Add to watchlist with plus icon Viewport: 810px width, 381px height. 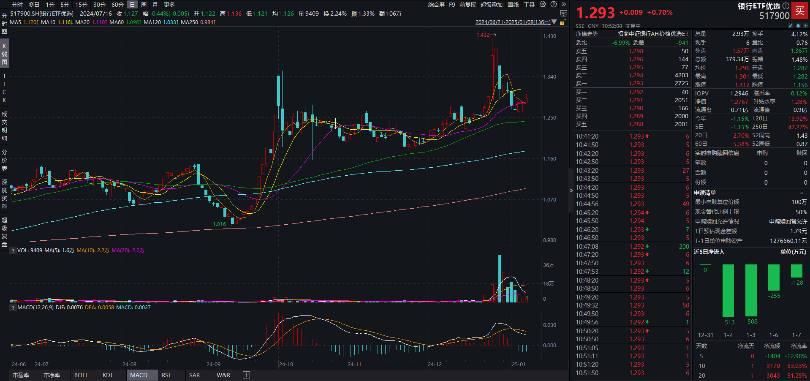[x=805, y=26]
